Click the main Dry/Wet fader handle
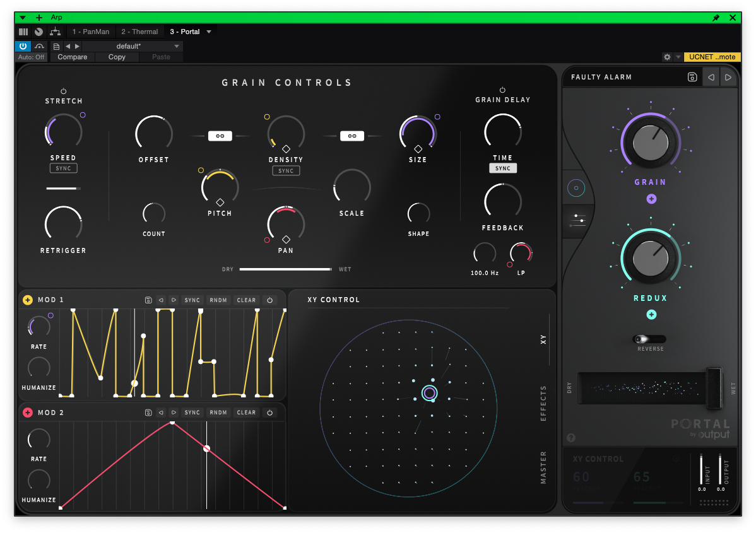This screenshot has width=756, height=533. 714,389
